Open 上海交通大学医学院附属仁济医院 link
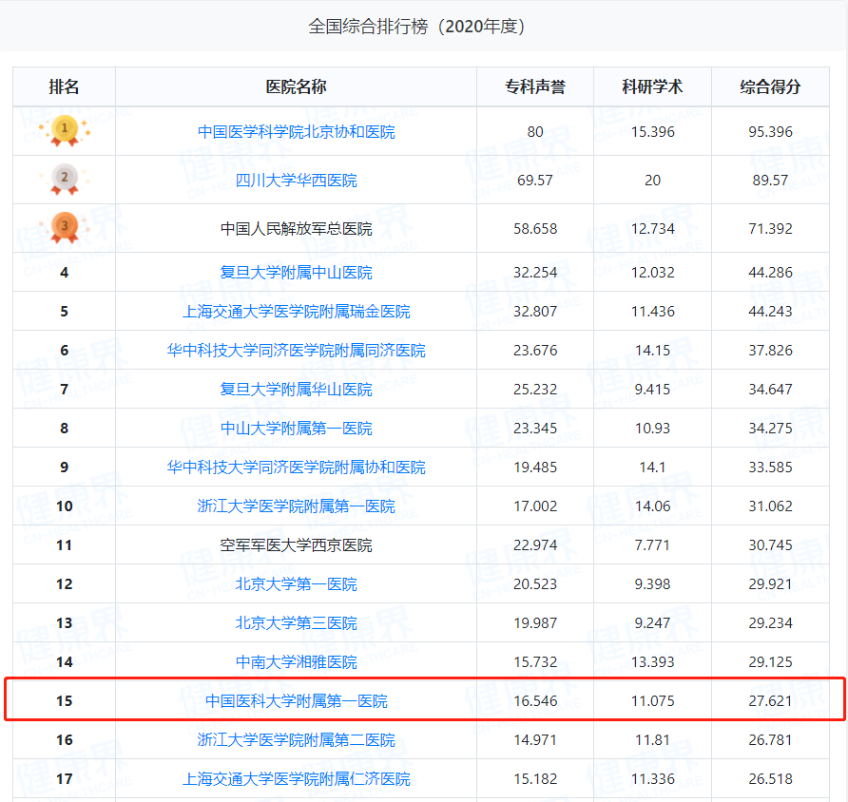848x802 pixels. click(296, 779)
